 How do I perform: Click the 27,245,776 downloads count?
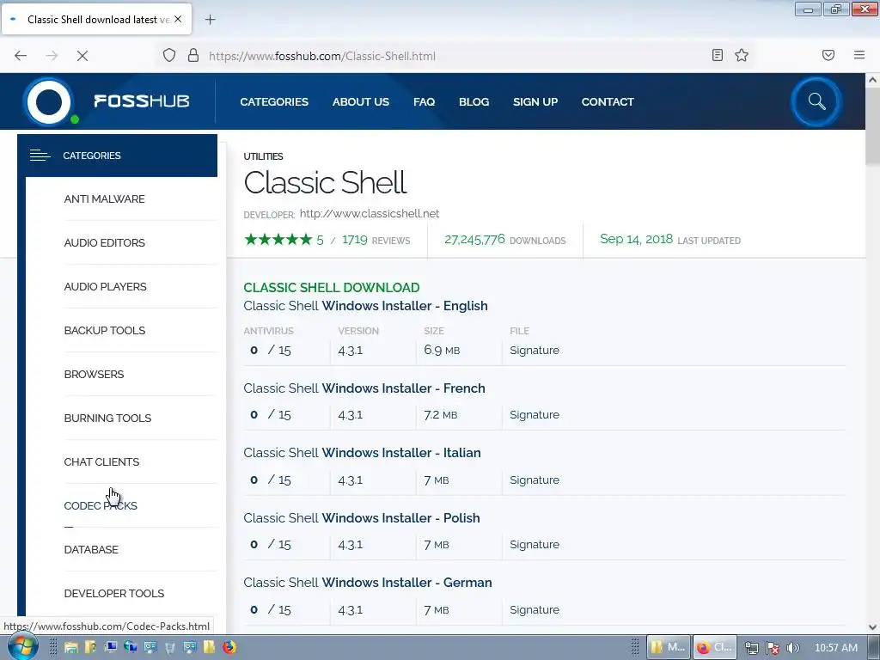point(474,240)
